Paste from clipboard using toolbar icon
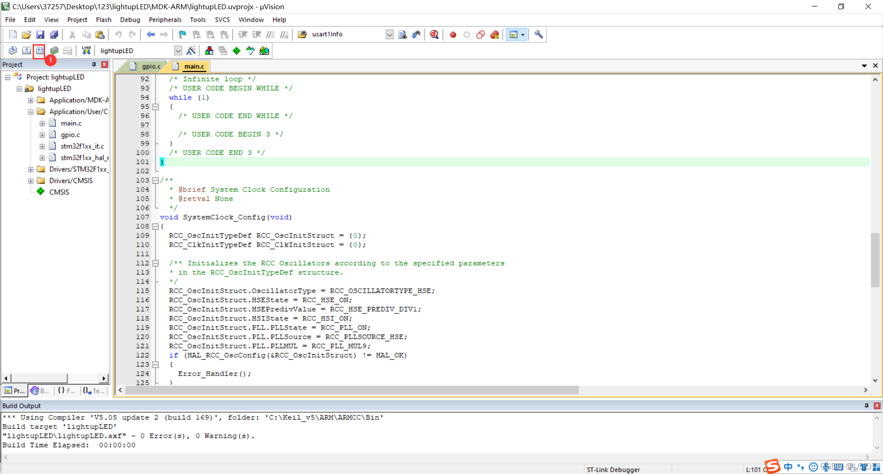Viewport: 883px width, 474px height. 100,35
